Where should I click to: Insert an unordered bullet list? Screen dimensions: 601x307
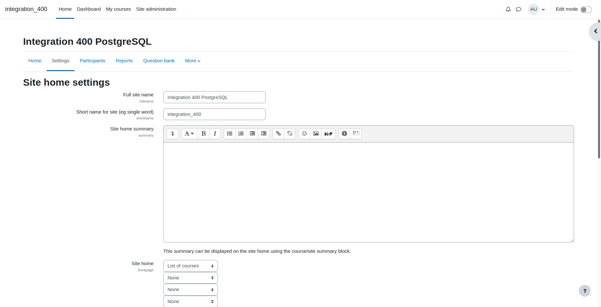pyautogui.click(x=230, y=134)
